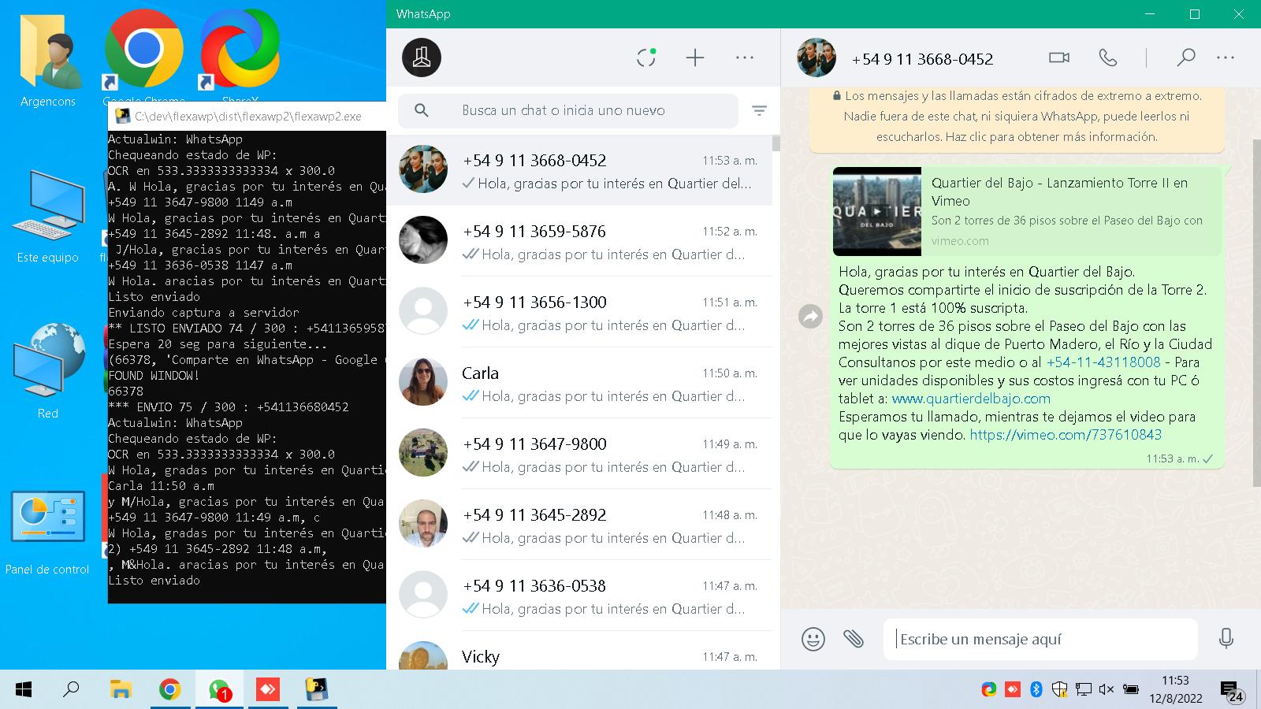The width and height of the screenshot is (1261, 709).
Task: Start a voice call with contact
Action: [x=1107, y=58]
